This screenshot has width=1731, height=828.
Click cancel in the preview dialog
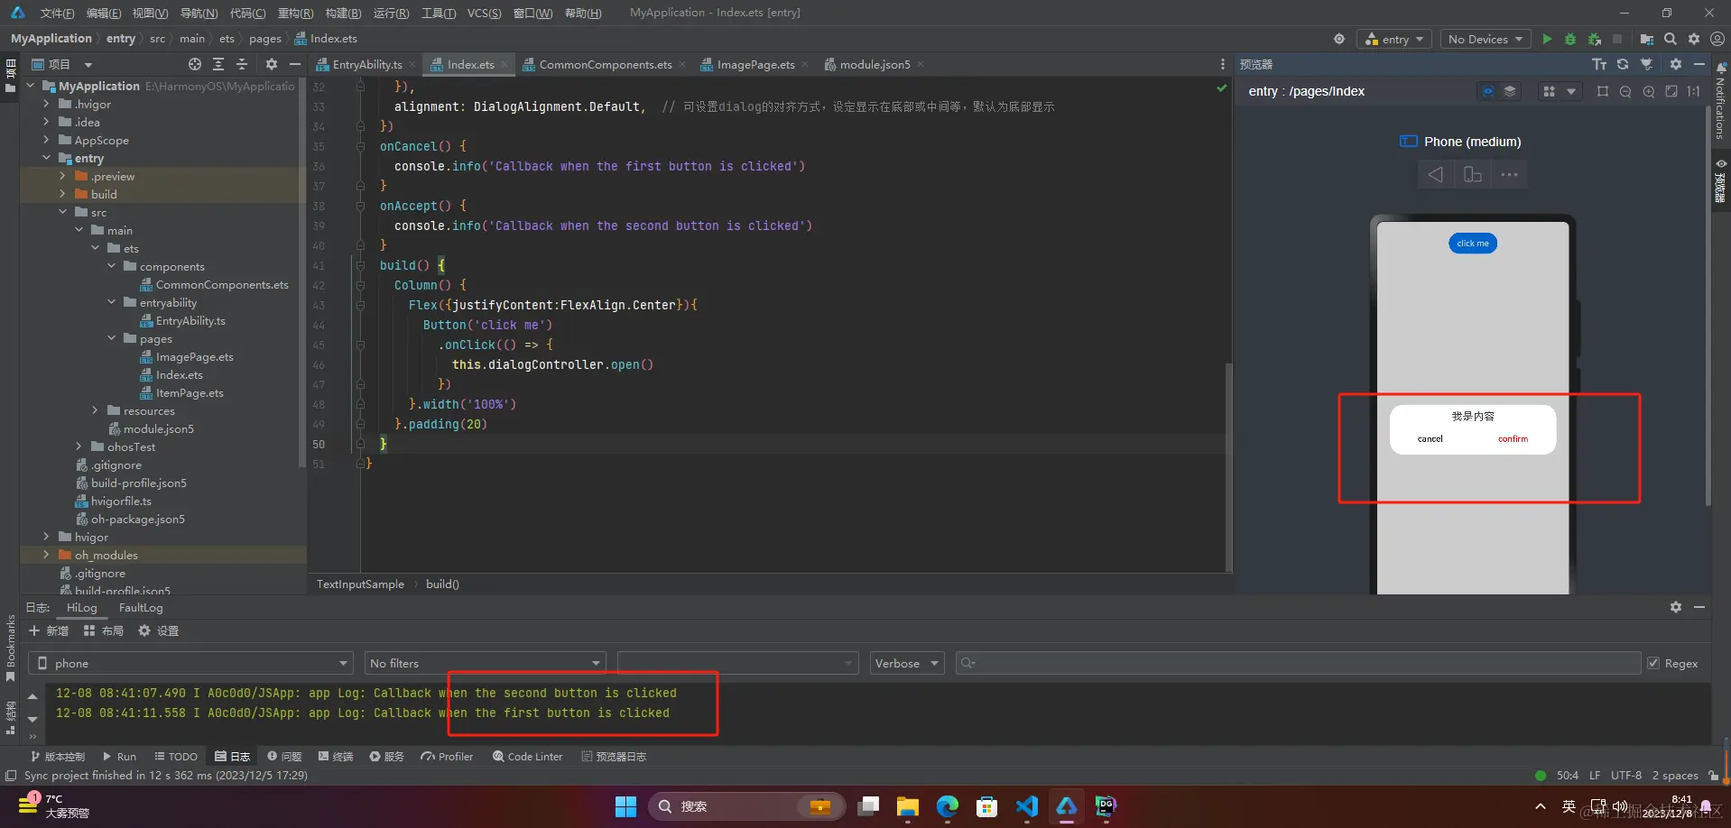[x=1430, y=439]
